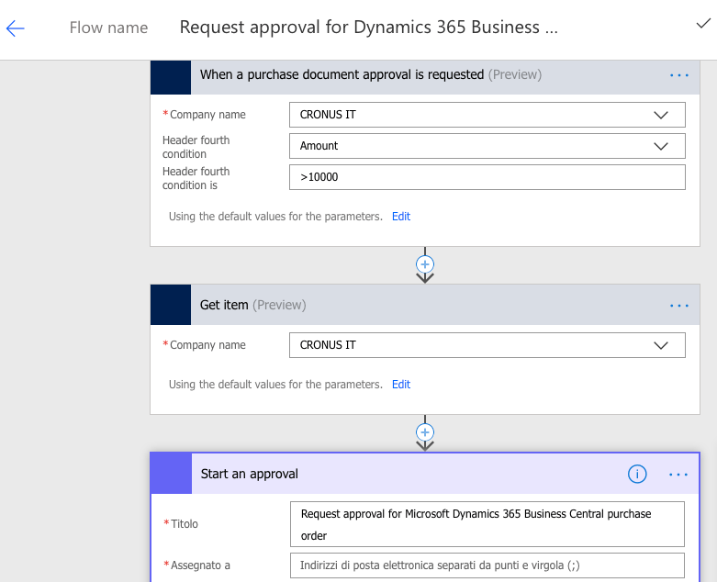Click the Titolo input field
The height and width of the screenshot is (582, 717).
coord(487,524)
